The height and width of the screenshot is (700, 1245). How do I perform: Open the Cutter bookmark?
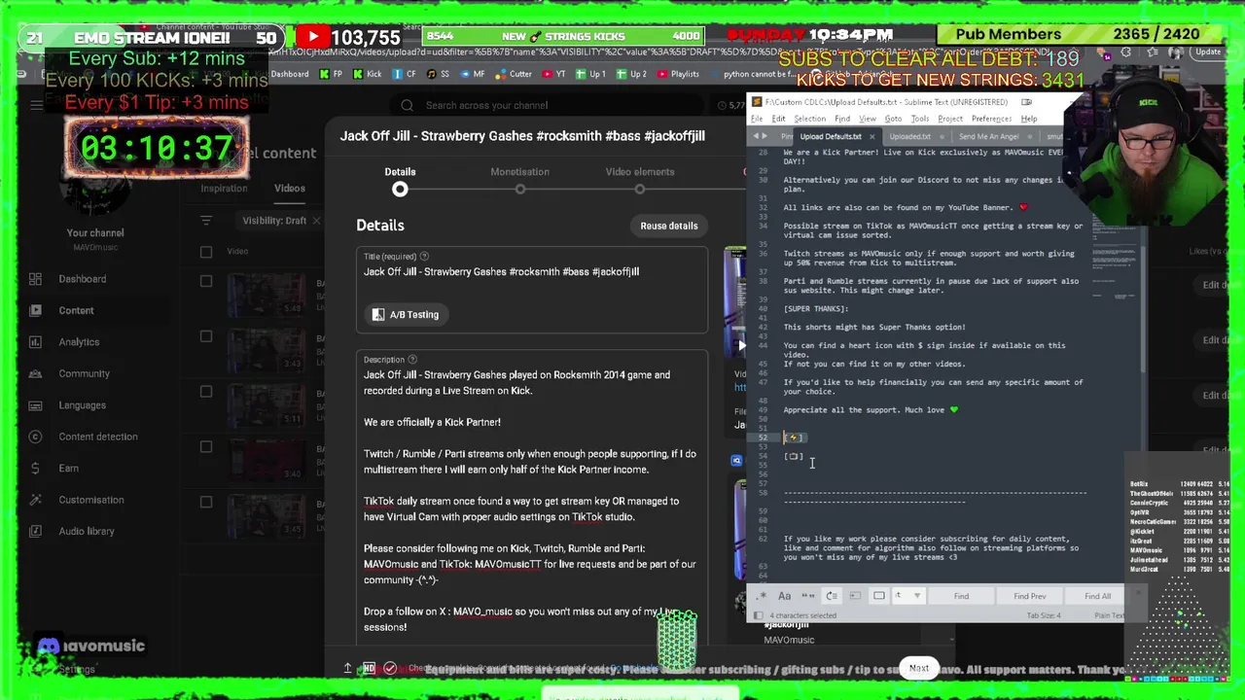click(x=513, y=74)
